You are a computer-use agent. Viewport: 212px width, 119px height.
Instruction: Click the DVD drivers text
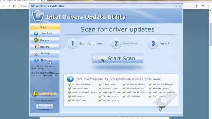pyautogui.click(x=159, y=96)
